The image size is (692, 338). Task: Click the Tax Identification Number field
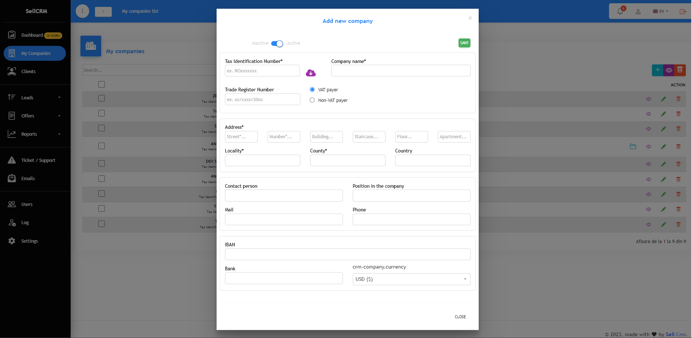point(262,71)
